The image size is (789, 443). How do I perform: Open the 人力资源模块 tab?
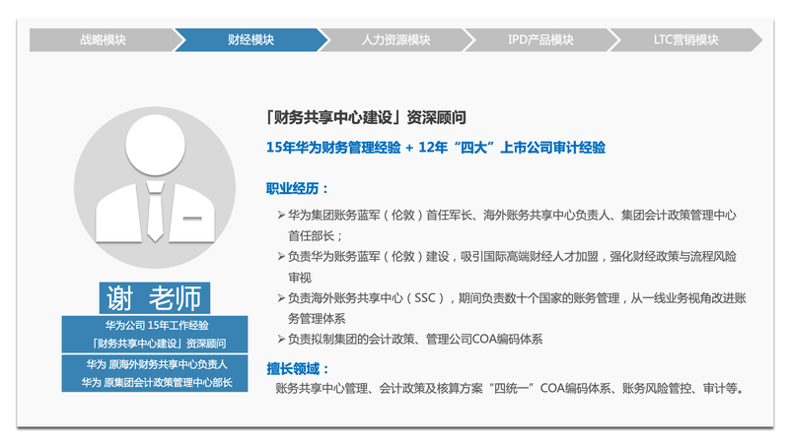(x=394, y=40)
